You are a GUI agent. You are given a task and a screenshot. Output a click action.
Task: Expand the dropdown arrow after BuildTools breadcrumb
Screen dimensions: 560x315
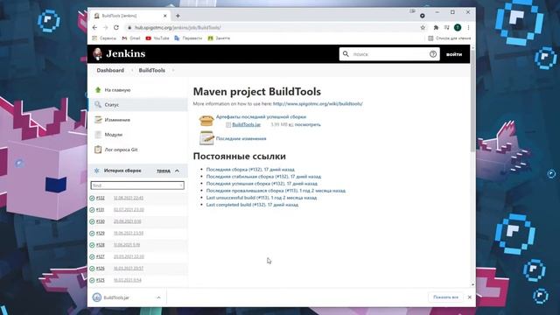point(173,70)
